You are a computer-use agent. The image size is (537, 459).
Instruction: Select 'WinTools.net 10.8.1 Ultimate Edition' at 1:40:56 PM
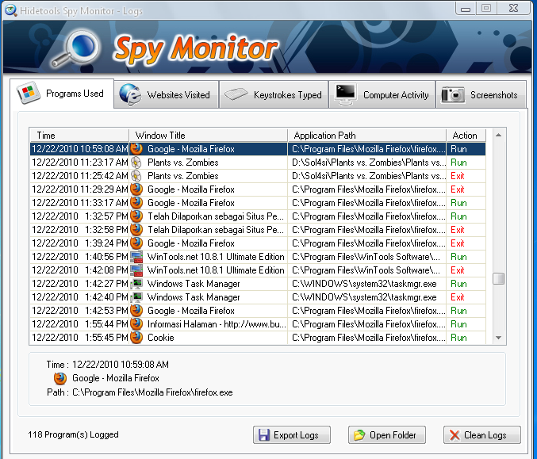(216, 257)
